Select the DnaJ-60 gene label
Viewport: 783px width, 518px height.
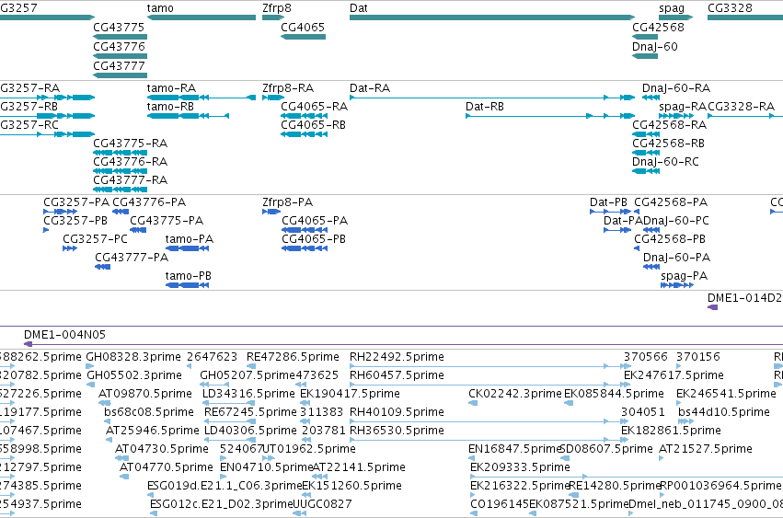[x=655, y=46]
